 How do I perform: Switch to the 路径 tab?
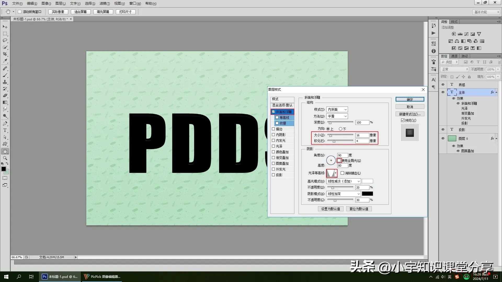465,56
